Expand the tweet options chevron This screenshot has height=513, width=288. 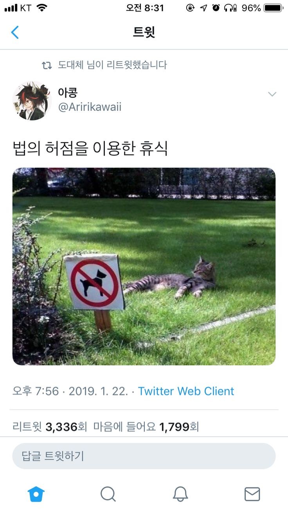[x=272, y=94]
